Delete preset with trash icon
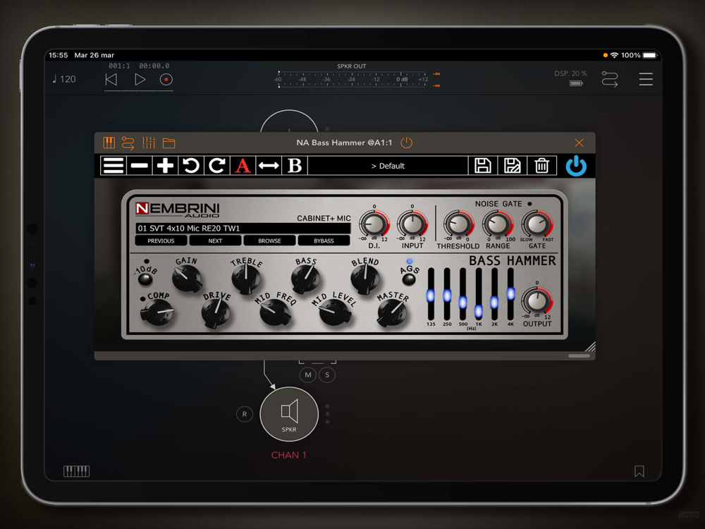This screenshot has height=529, width=705. [541, 166]
